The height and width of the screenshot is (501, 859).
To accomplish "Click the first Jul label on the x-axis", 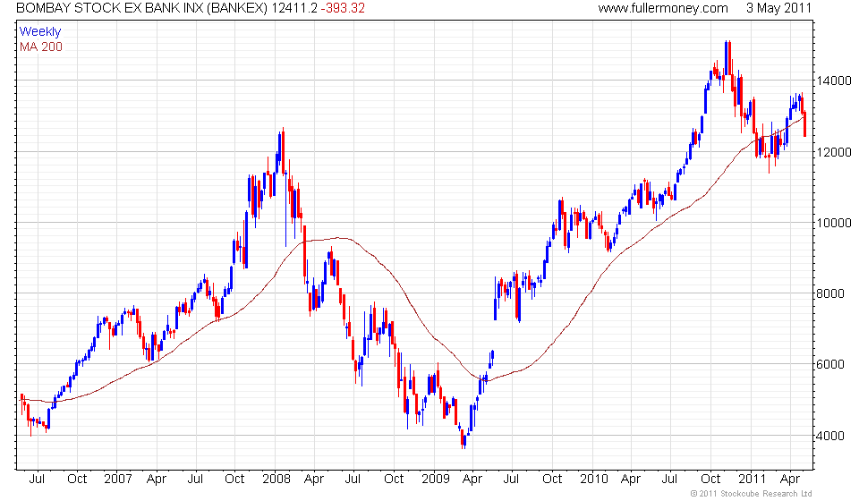I will pyautogui.click(x=37, y=480).
